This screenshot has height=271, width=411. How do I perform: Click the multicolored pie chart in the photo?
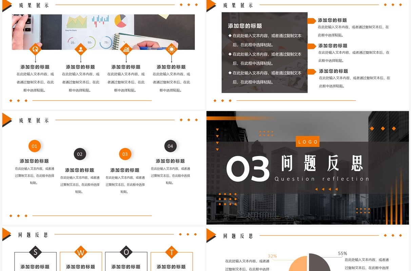tap(121, 21)
